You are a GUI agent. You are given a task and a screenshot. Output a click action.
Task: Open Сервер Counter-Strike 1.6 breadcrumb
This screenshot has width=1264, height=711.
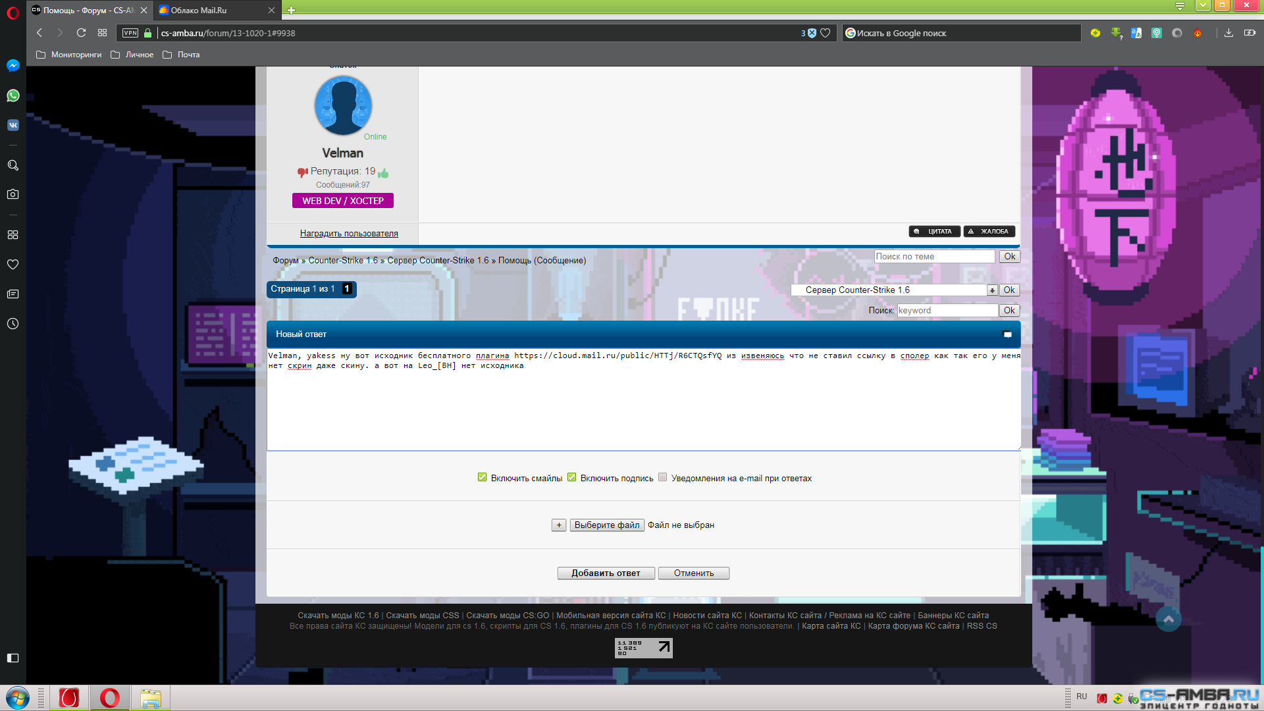click(x=438, y=261)
